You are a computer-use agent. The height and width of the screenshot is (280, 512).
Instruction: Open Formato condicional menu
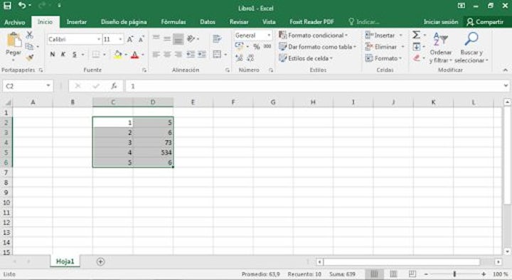click(314, 36)
